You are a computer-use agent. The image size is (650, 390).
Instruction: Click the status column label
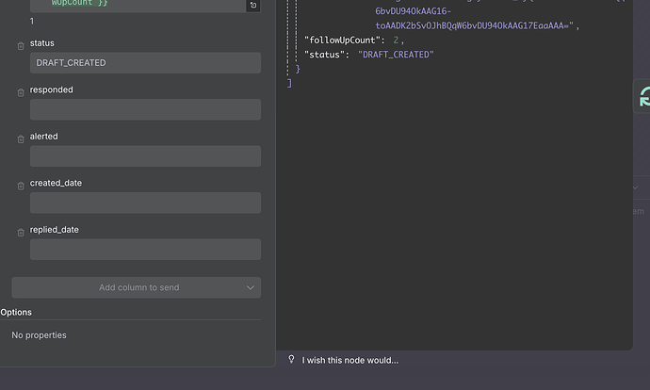(41, 43)
